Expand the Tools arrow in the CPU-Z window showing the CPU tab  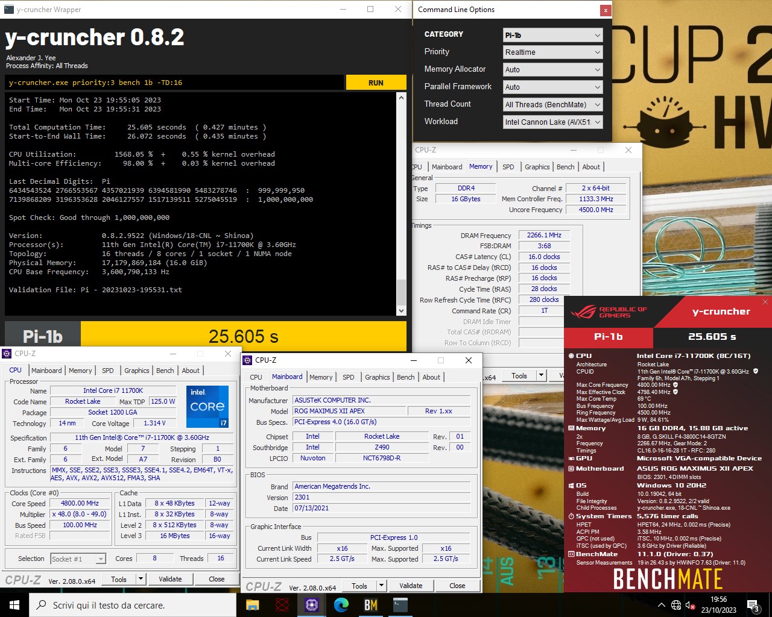(x=141, y=579)
